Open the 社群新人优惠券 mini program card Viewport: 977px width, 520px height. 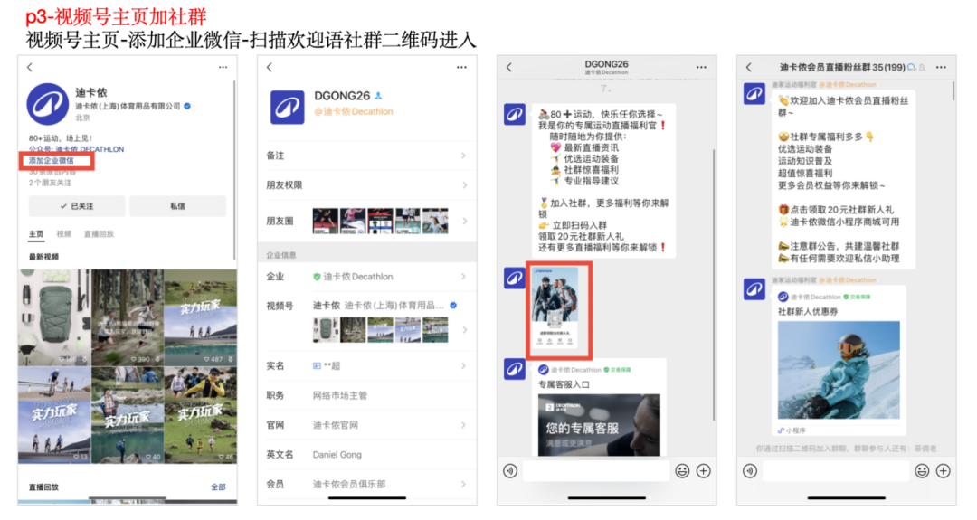(839, 361)
